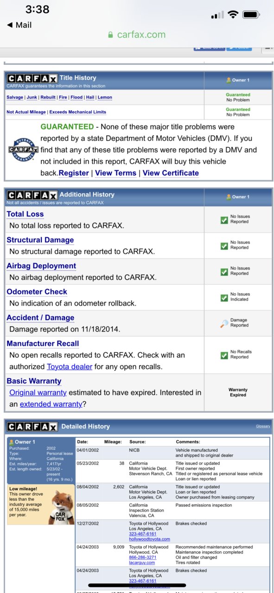
Task: Click the CARFAX Buyback Guarantee badge
Action: (23, 150)
